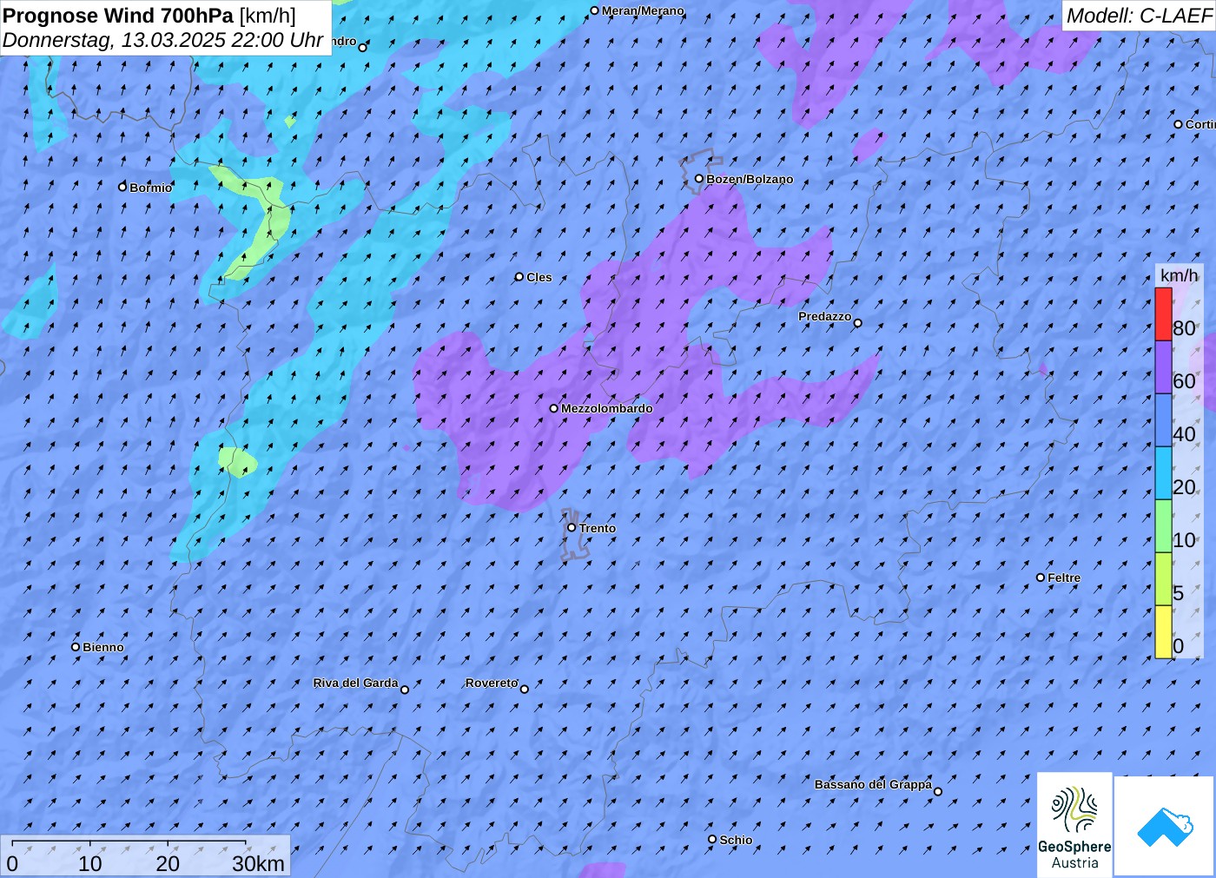Click the Bozen/Bolzano city marker

(698, 179)
